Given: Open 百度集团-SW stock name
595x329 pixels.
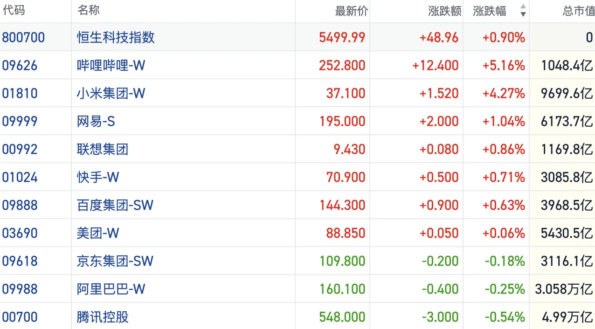Looking at the screenshot, I should point(115,205).
